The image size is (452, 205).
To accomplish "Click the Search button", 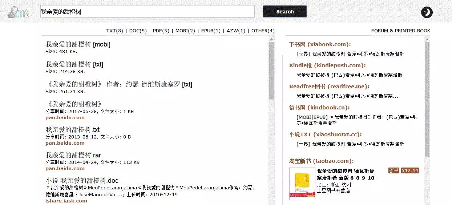I will tap(284, 12).
